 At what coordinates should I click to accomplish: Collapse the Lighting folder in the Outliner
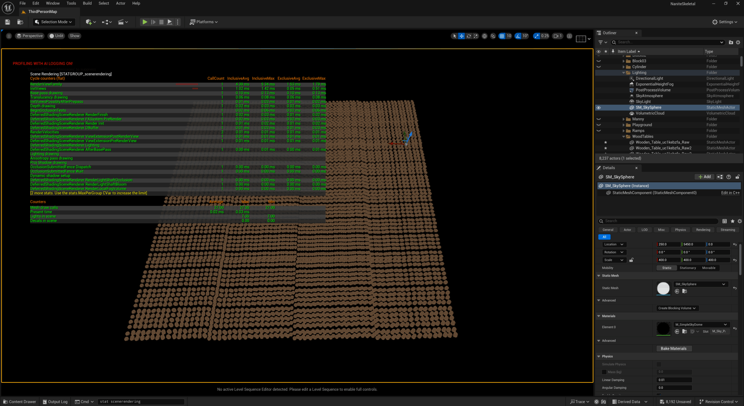(623, 73)
